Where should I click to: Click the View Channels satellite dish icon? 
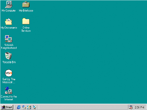coord(34,107)
